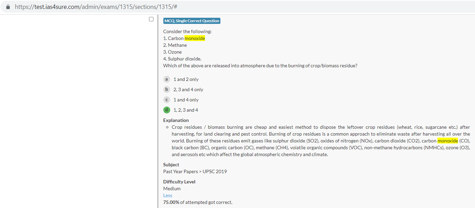Click the '2. Methane' list item

pyautogui.click(x=175, y=45)
